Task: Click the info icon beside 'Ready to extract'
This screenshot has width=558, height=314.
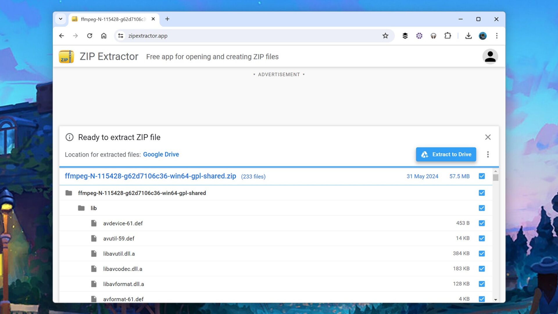Action: click(69, 137)
